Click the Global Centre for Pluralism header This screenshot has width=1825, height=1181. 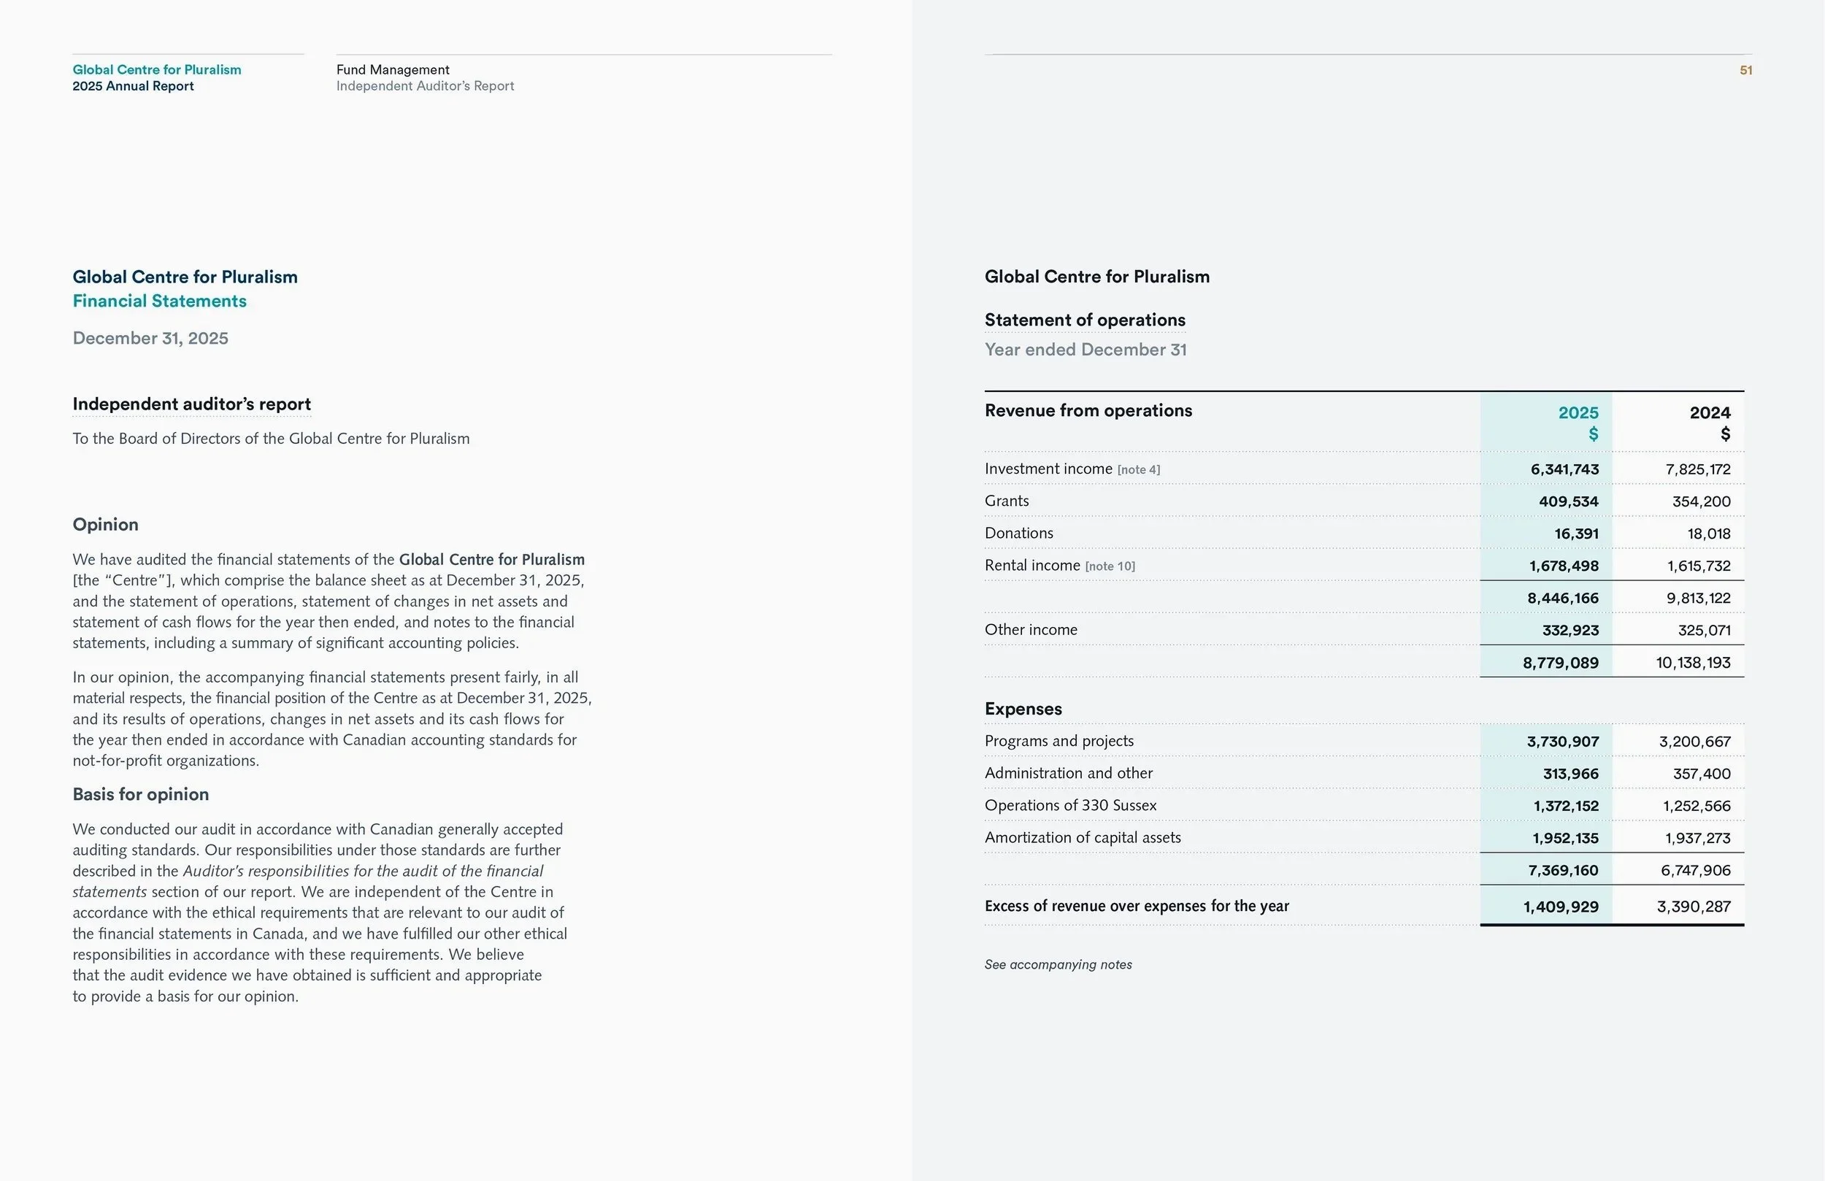coord(156,70)
